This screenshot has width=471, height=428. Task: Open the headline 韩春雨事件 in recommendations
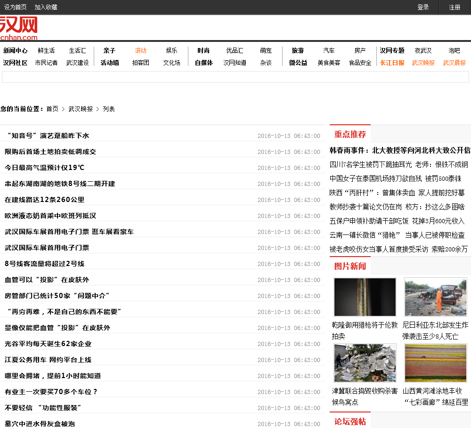(x=399, y=150)
